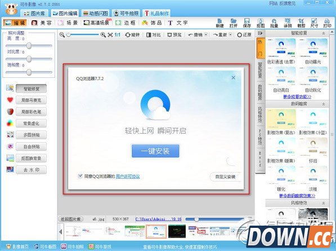Click the 预览 preview button
This screenshot has height=251, width=336.
pyautogui.click(x=174, y=35)
